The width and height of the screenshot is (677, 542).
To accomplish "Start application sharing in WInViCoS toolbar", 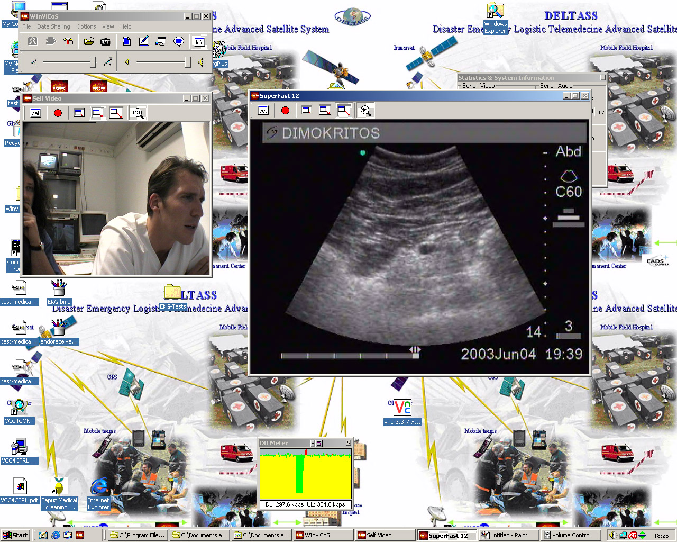I will tap(161, 41).
